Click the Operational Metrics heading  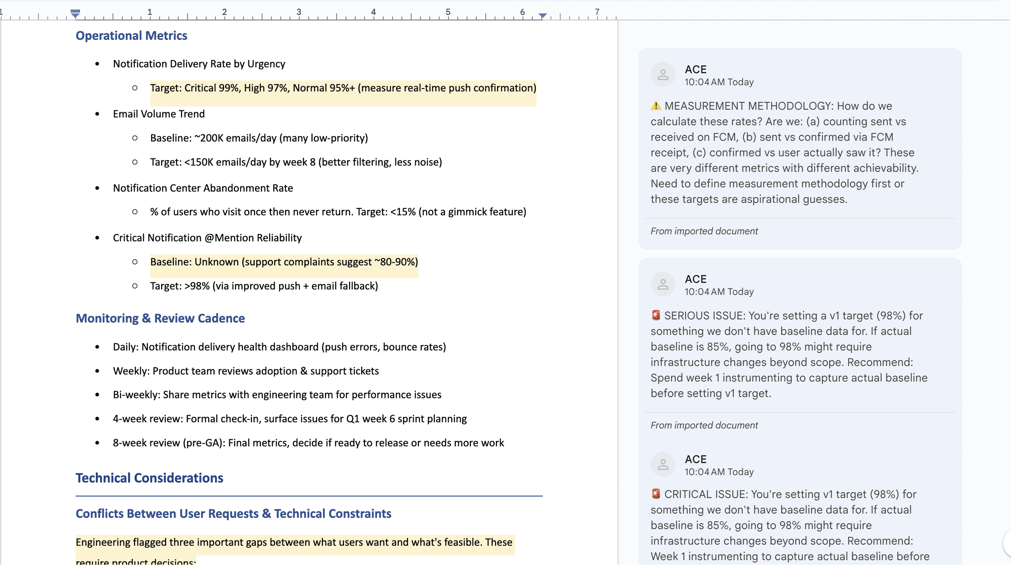[131, 35]
